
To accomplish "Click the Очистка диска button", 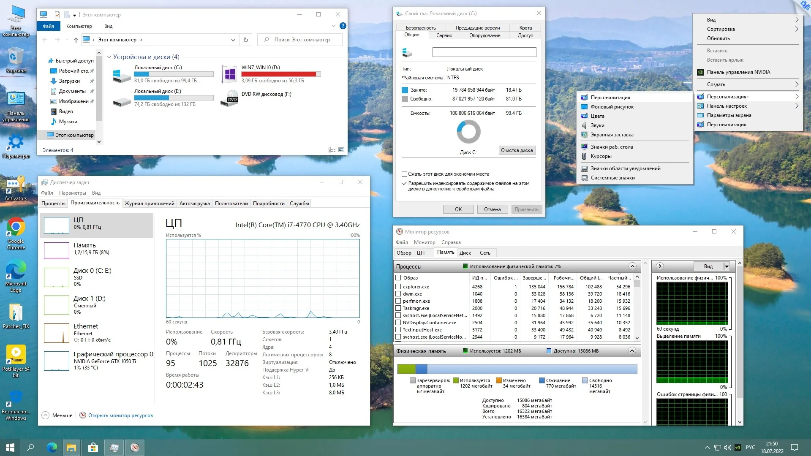I will click(517, 150).
